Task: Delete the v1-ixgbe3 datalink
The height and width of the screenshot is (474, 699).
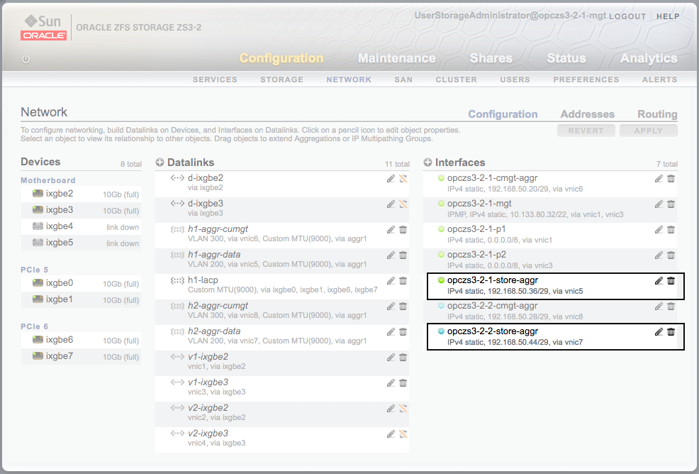Action: point(403,383)
